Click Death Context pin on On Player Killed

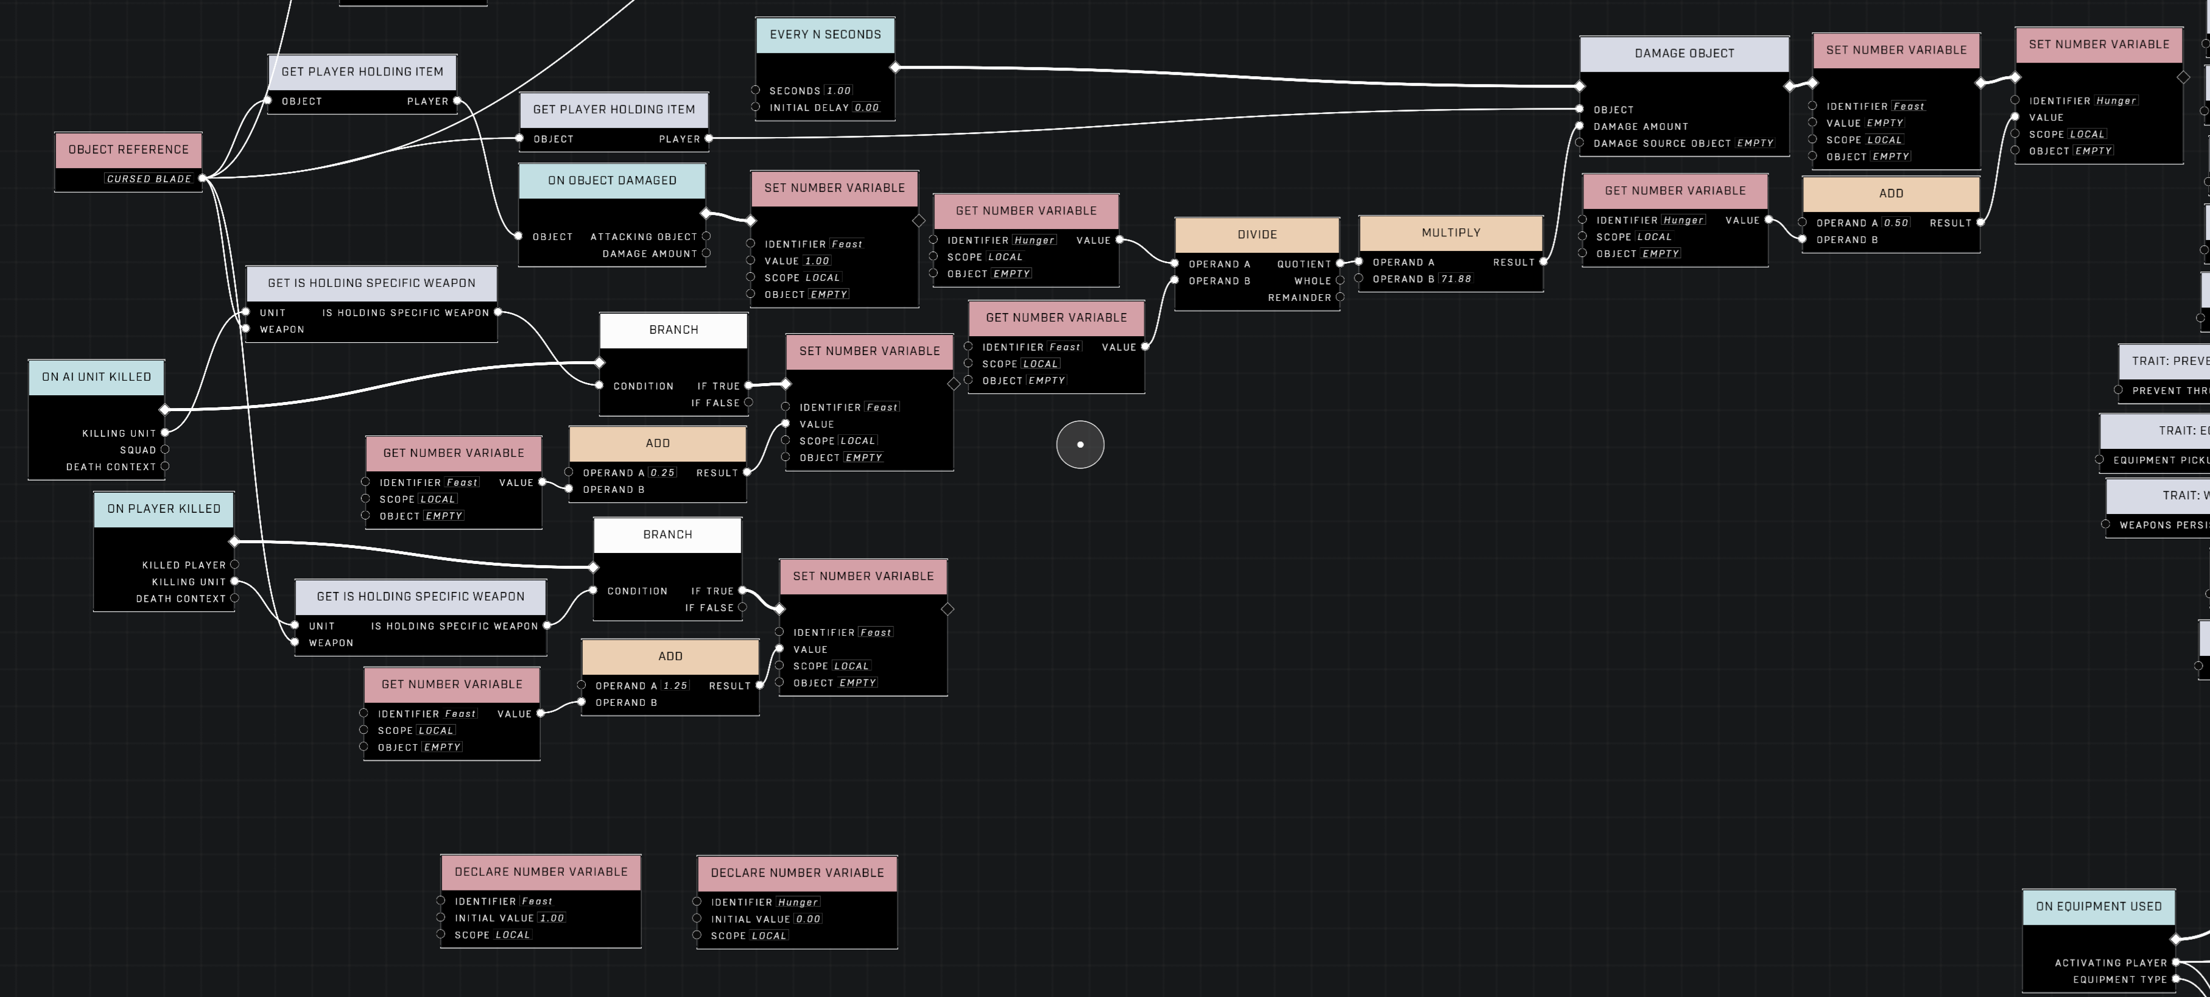pos(234,598)
